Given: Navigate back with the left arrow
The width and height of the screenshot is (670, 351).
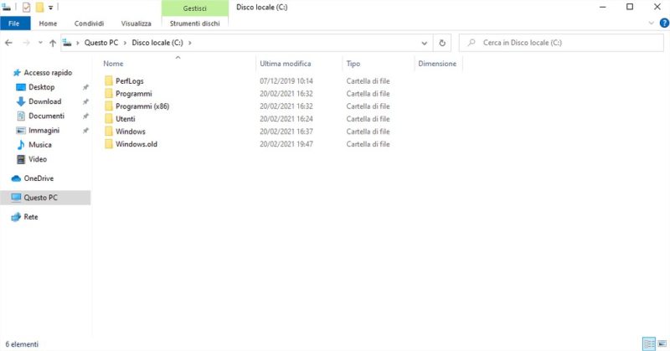Looking at the screenshot, I should point(9,43).
